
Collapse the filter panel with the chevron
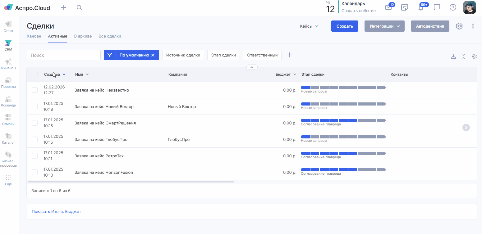(x=252, y=67)
